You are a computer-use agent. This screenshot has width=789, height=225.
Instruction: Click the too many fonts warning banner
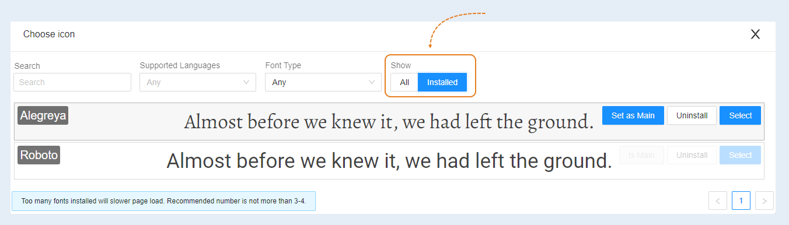pos(163,201)
